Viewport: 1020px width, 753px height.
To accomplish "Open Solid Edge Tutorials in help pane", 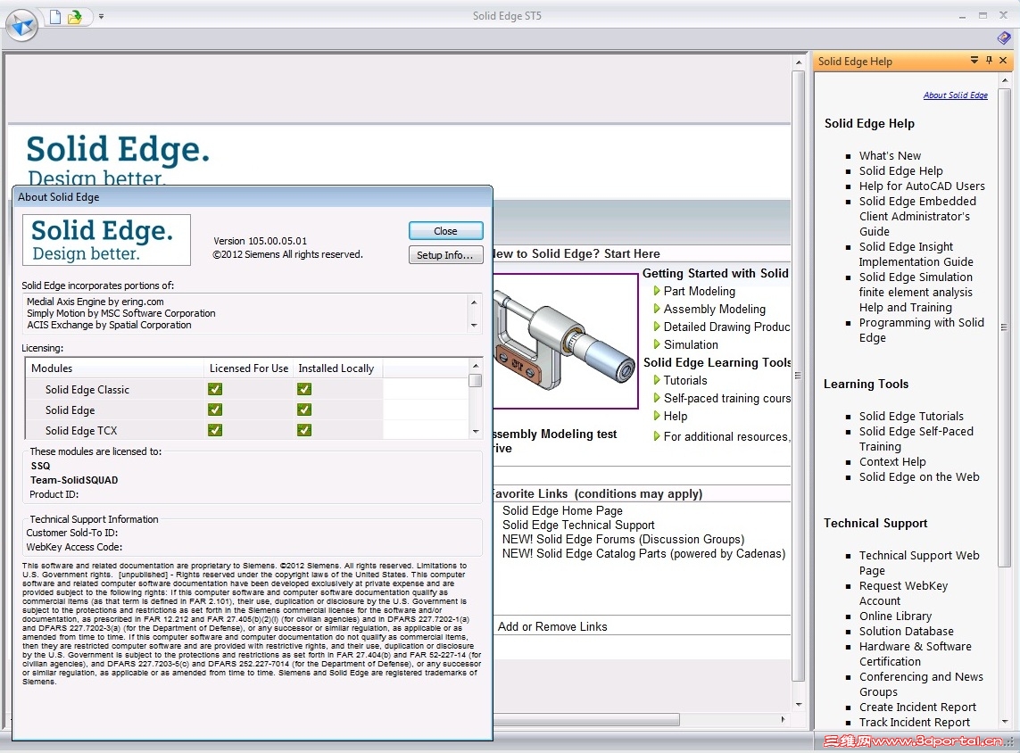I will tap(911, 416).
